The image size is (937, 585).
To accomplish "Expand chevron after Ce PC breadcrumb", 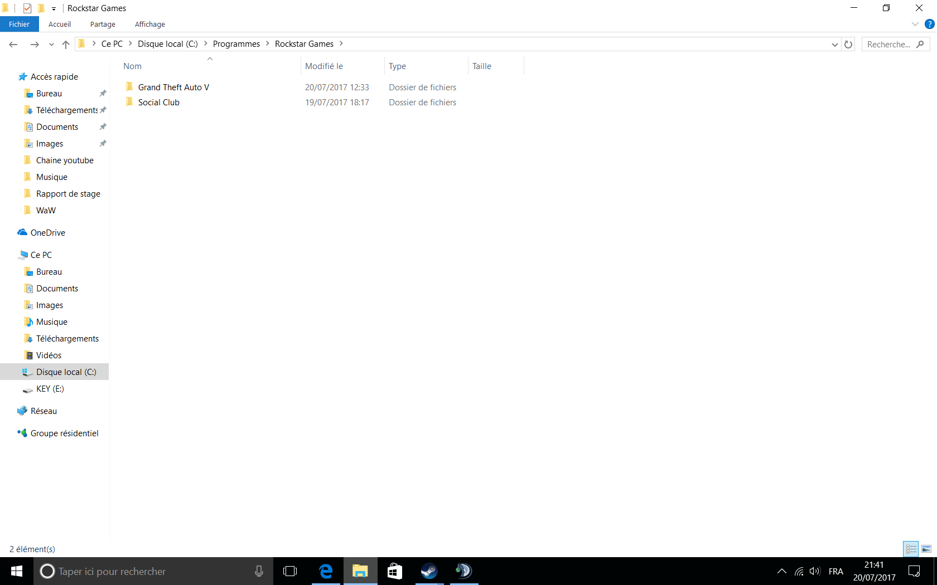I will click(131, 43).
